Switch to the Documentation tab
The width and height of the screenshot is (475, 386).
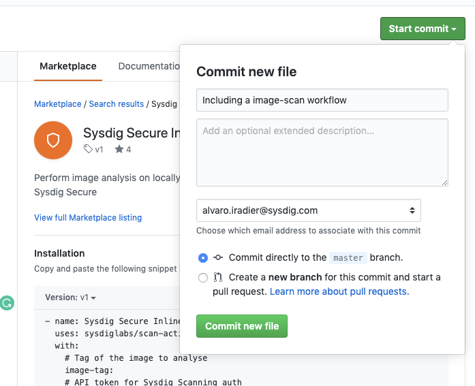point(149,66)
